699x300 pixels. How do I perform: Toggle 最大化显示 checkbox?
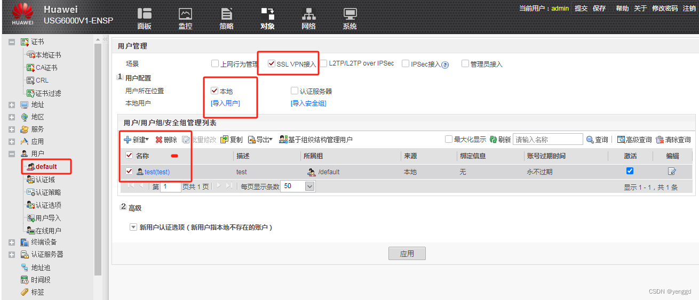click(x=449, y=139)
